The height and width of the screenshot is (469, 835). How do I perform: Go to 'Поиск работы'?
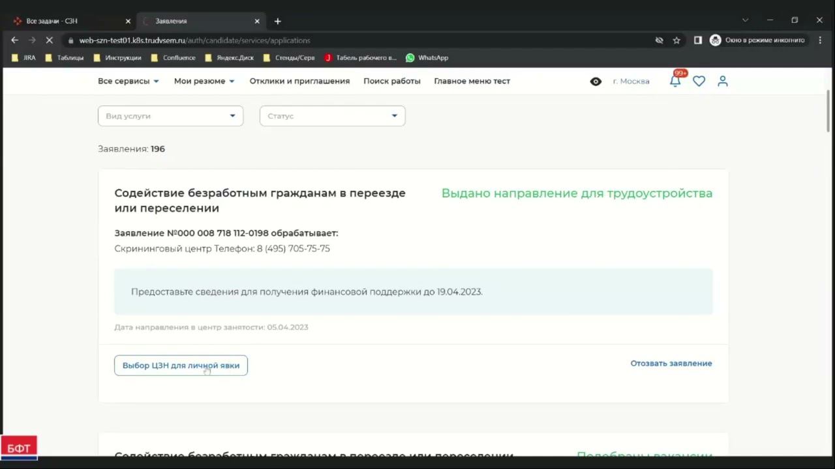point(392,81)
